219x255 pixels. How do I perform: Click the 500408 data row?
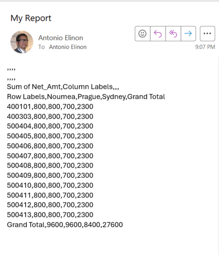(50, 166)
